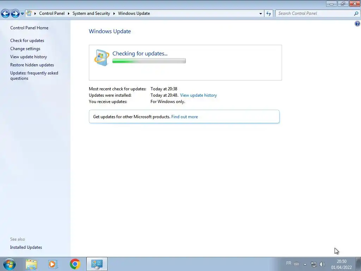Click the Checking for updates progress bar
Viewport: 361px width, 271px height.
click(x=149, y=61)
